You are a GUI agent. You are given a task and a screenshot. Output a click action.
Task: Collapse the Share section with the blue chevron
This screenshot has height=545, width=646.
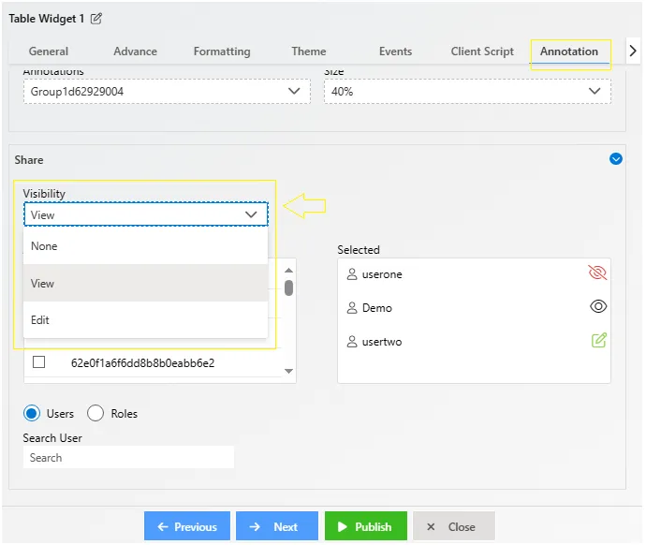615,159
